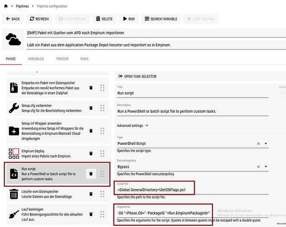Switch to the Variables tab
Image resolution: width=286 pixels, height=227 pixels.
(x=36, y=59)
